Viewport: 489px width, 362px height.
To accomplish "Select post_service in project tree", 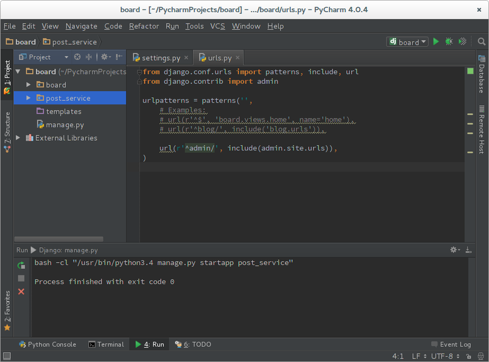I will click(70, 98).
